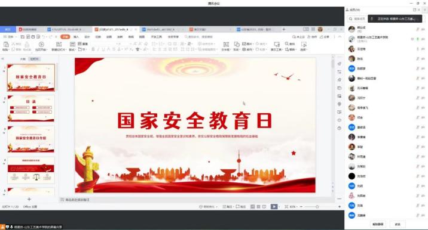Open the Insert ribbon tab
Viewport: 428px width, 230px height.
(76, 37)
